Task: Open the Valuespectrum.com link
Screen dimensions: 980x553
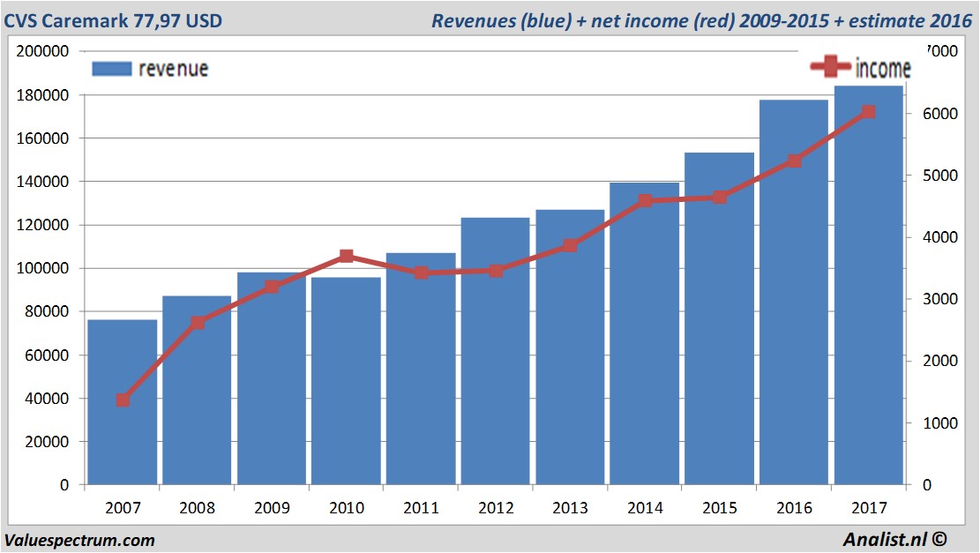Action: tap(79, 540)
